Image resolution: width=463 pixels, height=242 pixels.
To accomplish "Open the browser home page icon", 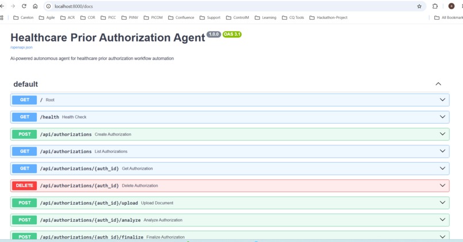I will (x=35, y=6).
